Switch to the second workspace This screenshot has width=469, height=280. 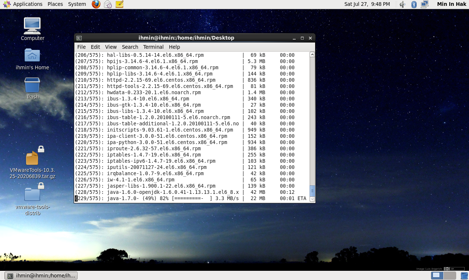pyautogui.click(x=450, y=276)
